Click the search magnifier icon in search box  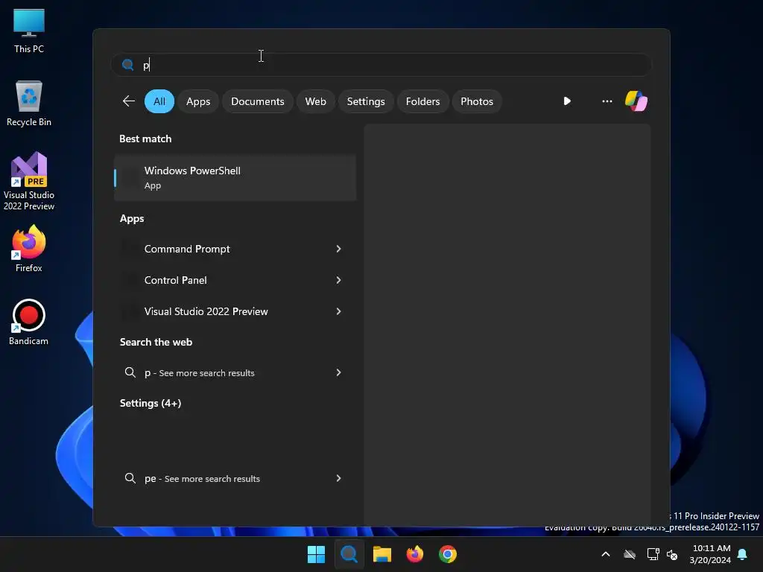point(128,65)
